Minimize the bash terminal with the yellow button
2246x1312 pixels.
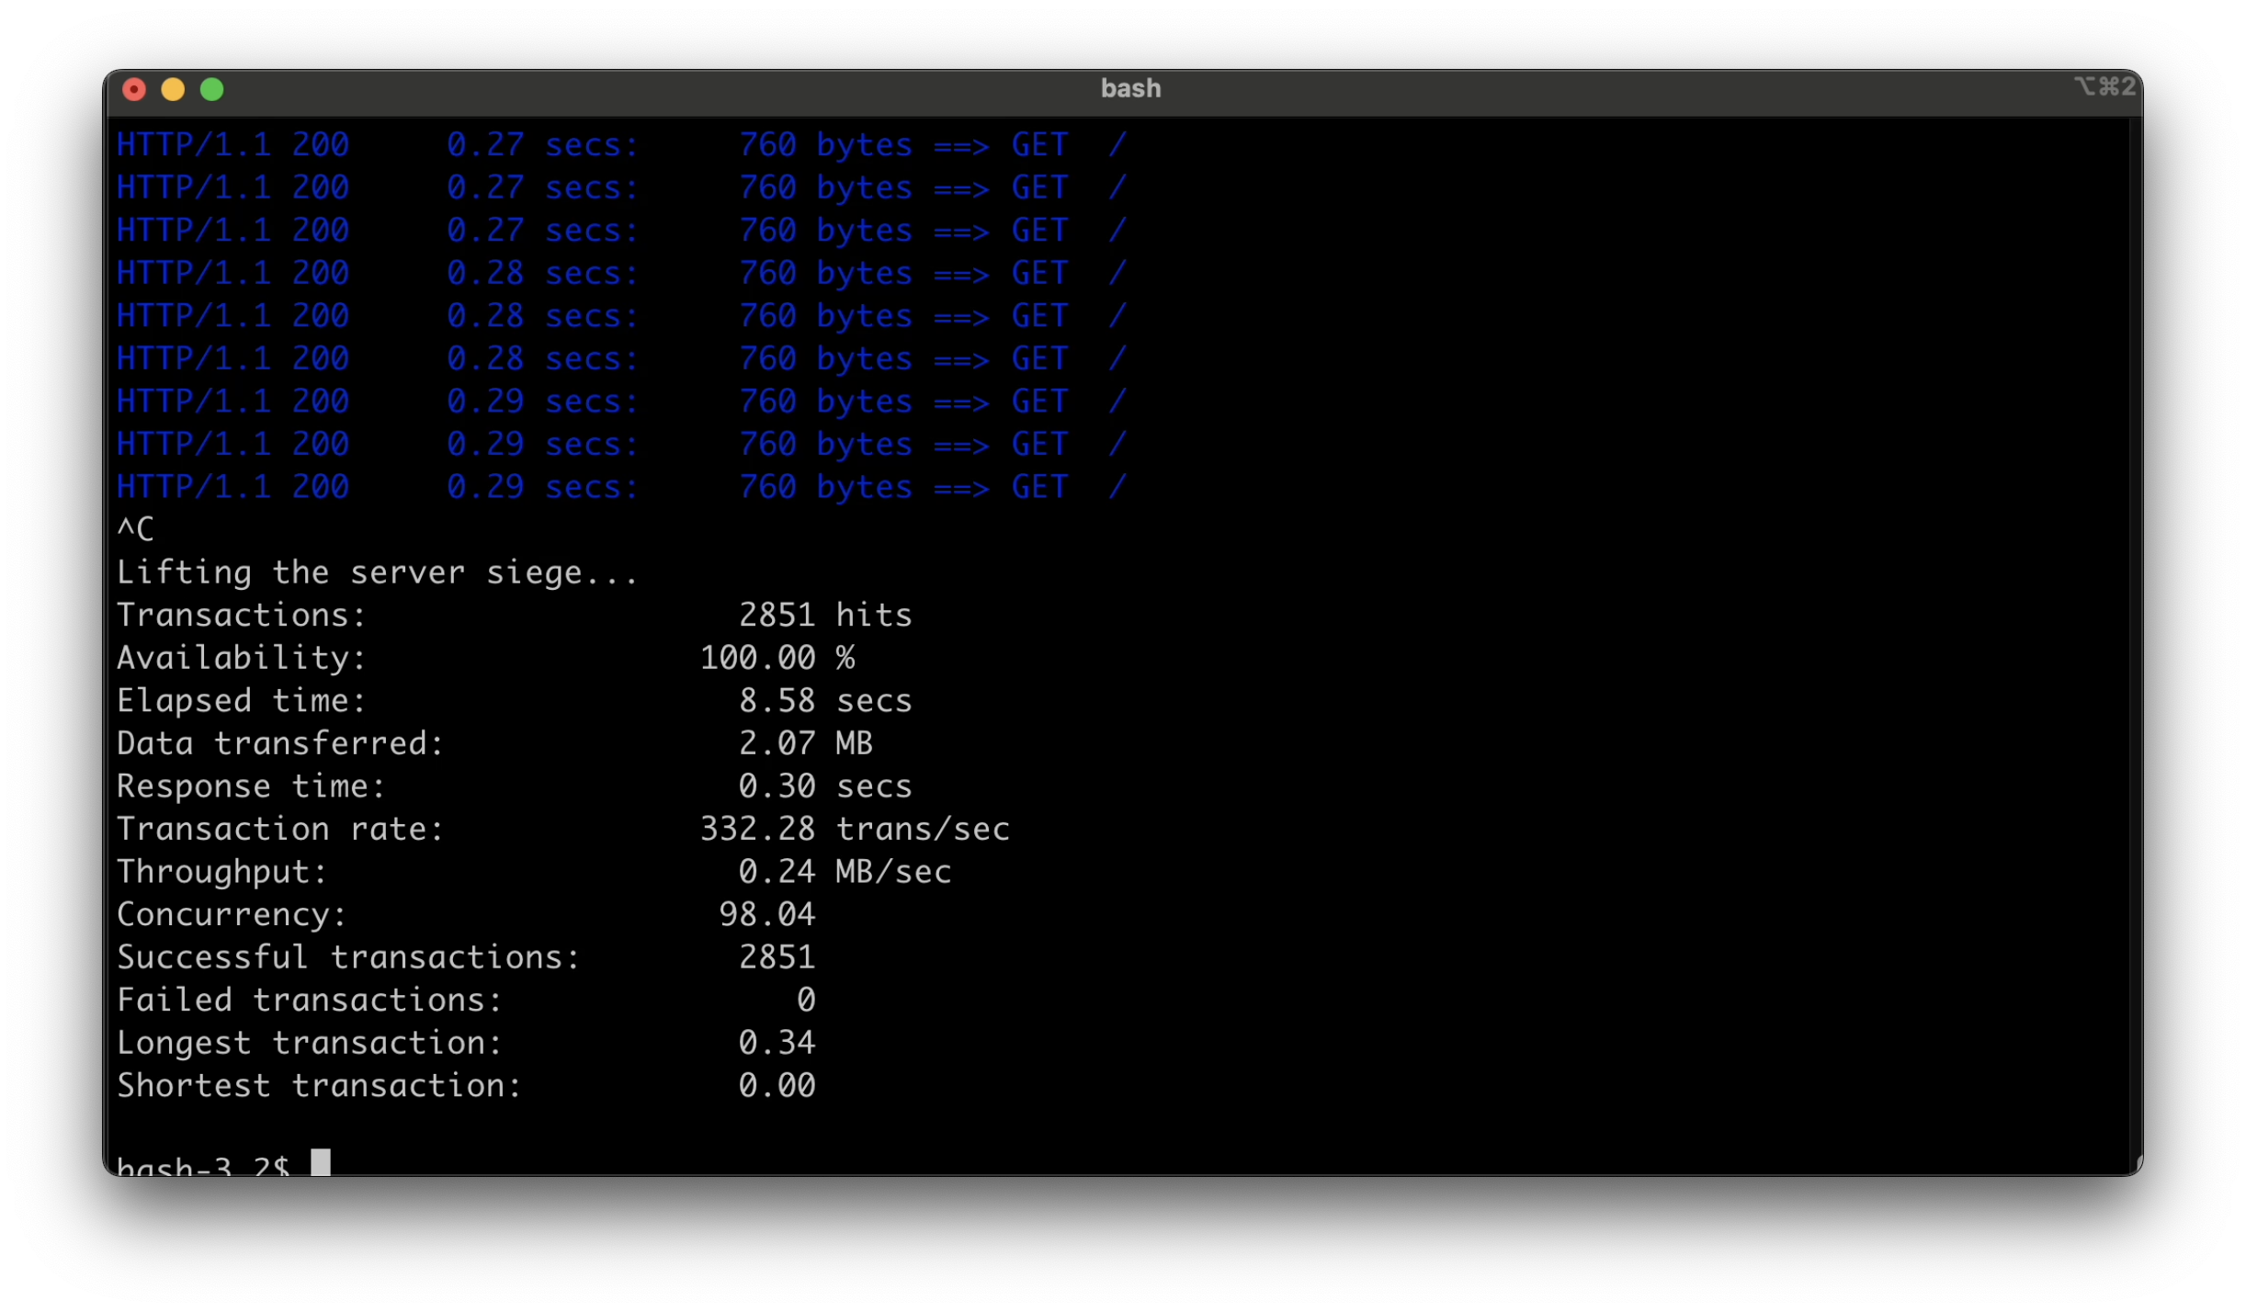pos(173,89)
